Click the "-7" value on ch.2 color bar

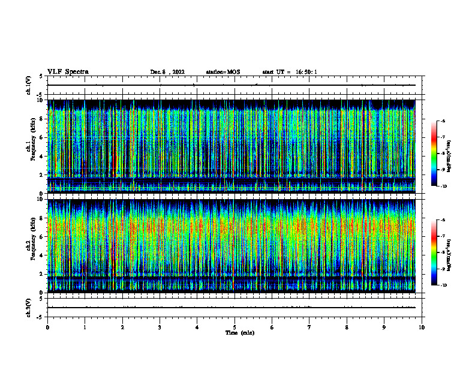click(x=443, y=236)
